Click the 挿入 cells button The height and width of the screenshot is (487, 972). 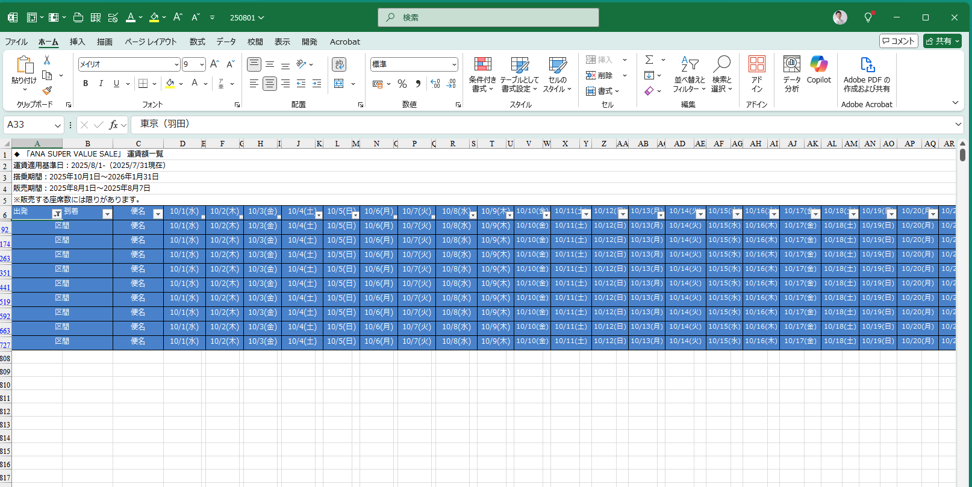point(600,60)
